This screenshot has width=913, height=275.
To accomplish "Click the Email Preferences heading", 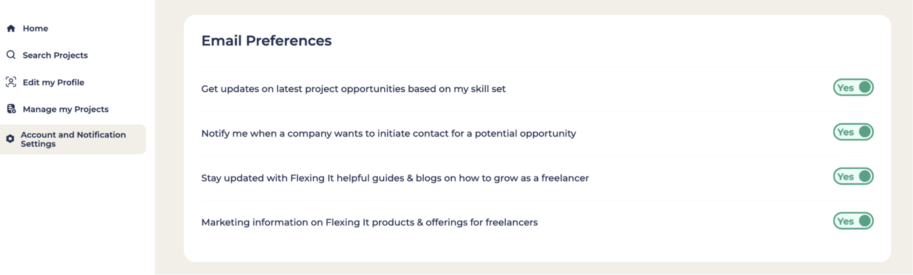I will [267, 41].
